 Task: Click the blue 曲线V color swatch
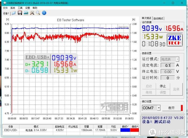pyautogui.click(x=125, y=130)
